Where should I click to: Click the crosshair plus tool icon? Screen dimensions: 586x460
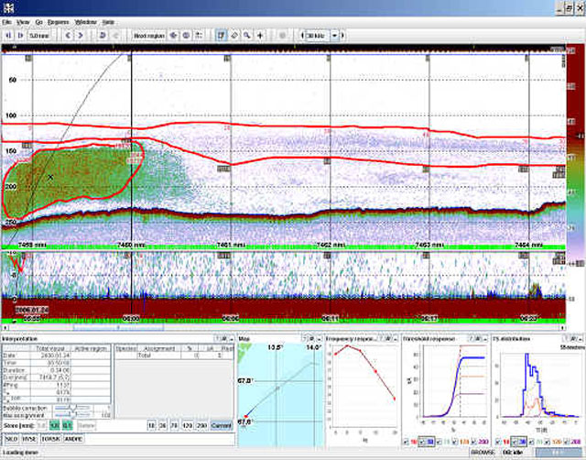click(x=260, y=35)
